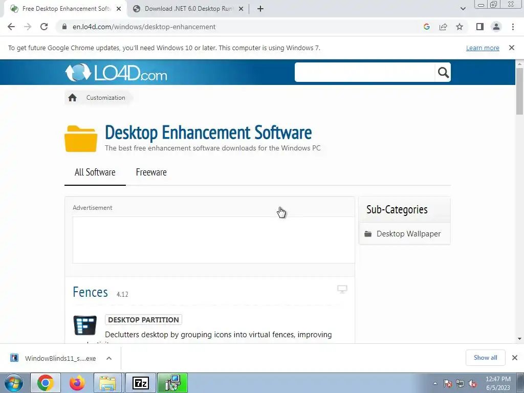Open a new tab with plus icon
Screen dimensions: 524x393
[260, 9]
